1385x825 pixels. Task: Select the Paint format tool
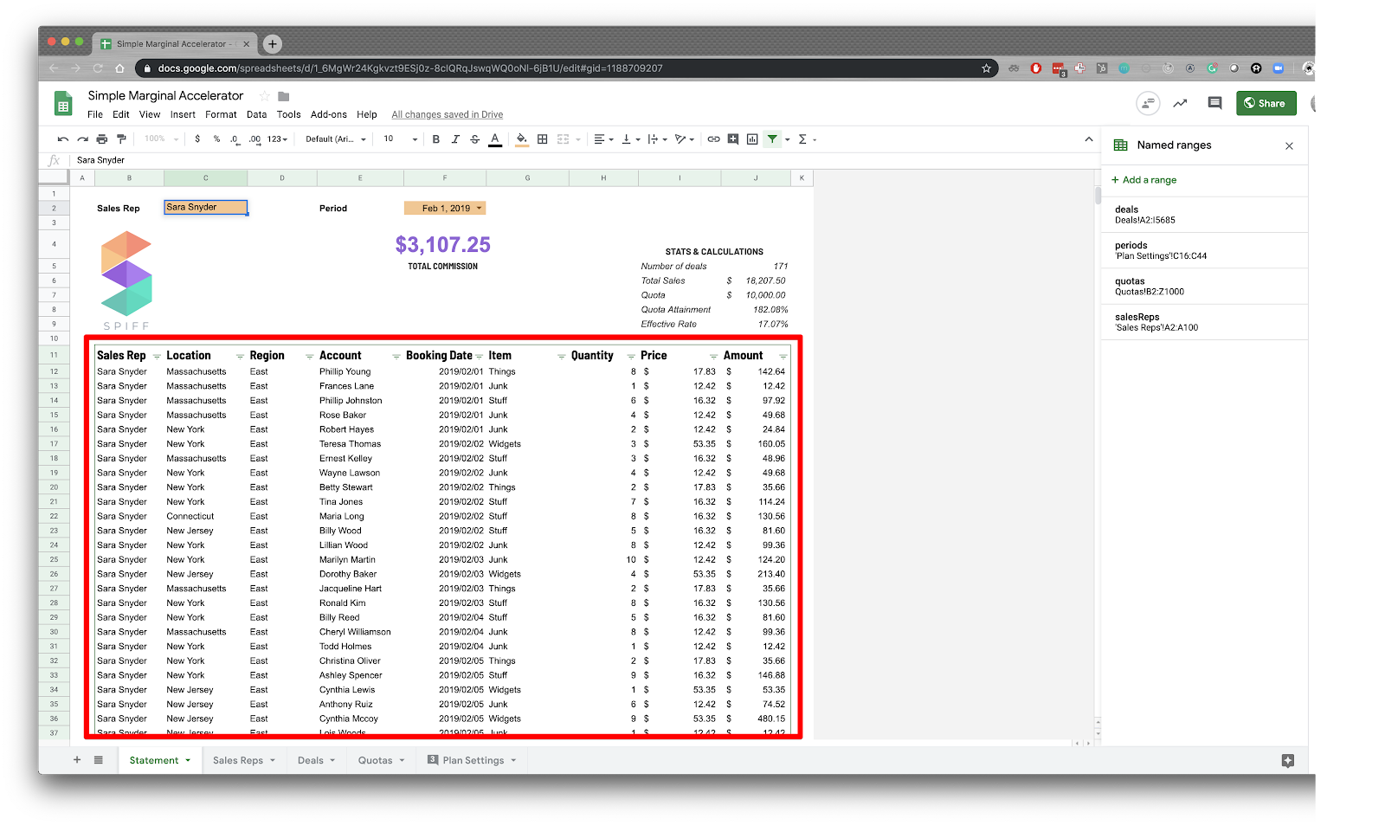(122, 139)
